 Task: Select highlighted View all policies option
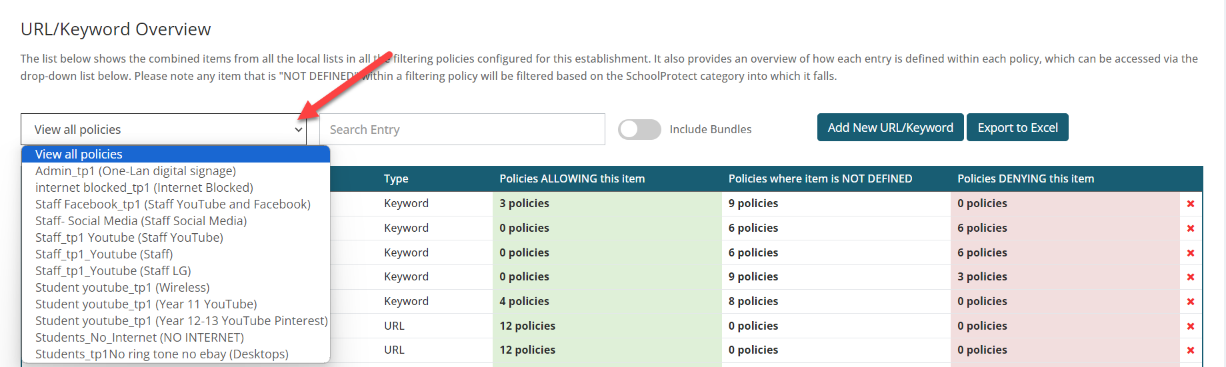[79, 155]
